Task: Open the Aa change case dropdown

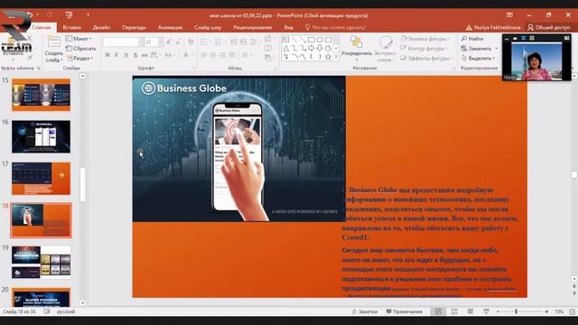Action: 169,55
